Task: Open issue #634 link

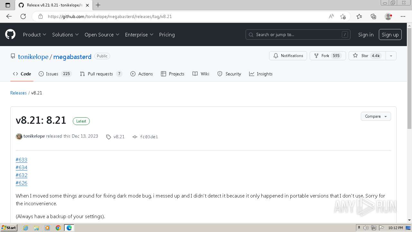Action: [22, 167]
